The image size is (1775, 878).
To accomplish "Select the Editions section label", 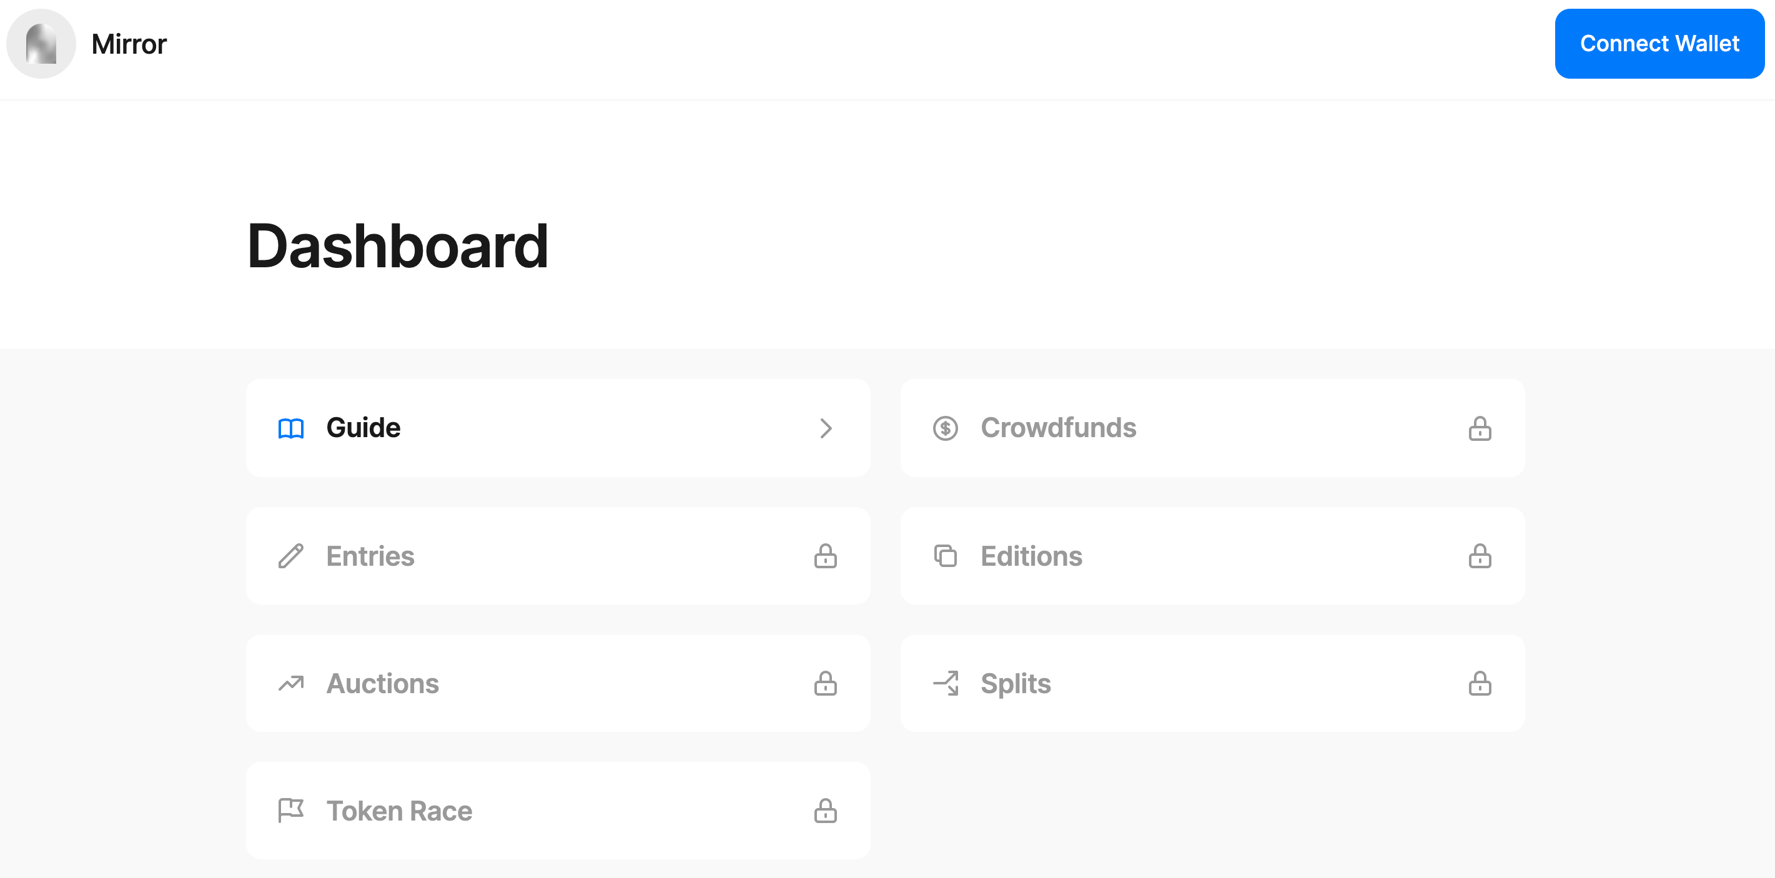I will pyautogui.click(x=1031, y=556).
